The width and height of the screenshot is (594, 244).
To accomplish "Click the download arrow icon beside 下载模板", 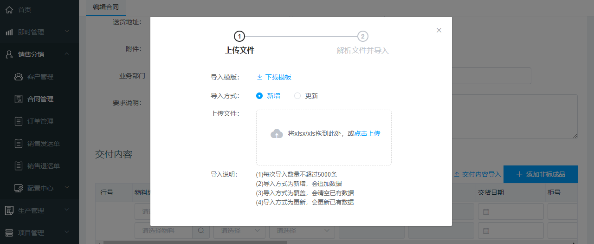I will (260, 77).
